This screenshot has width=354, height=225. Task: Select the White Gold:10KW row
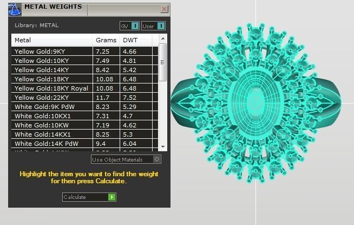pos(84,125)
